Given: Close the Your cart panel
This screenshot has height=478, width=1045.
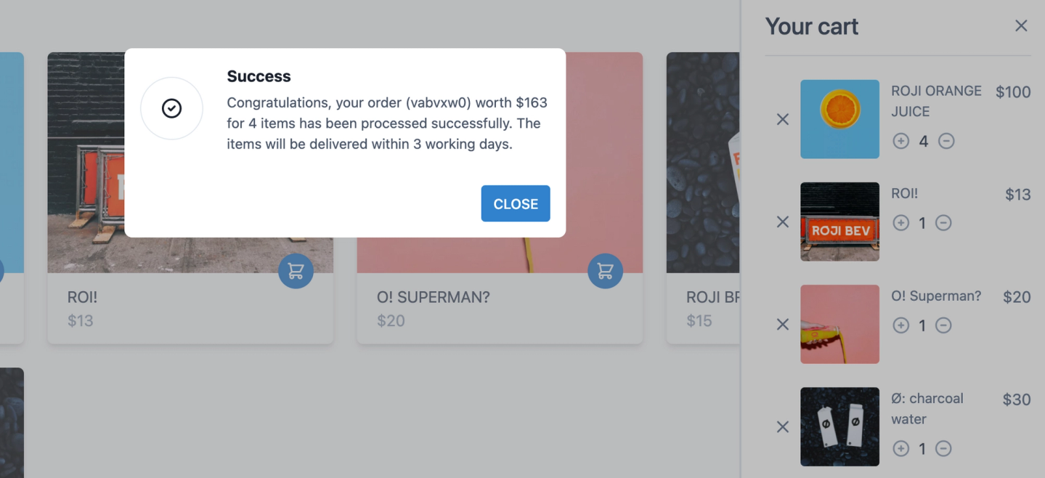Looking at the screenshot, I should coord(1021,25).
